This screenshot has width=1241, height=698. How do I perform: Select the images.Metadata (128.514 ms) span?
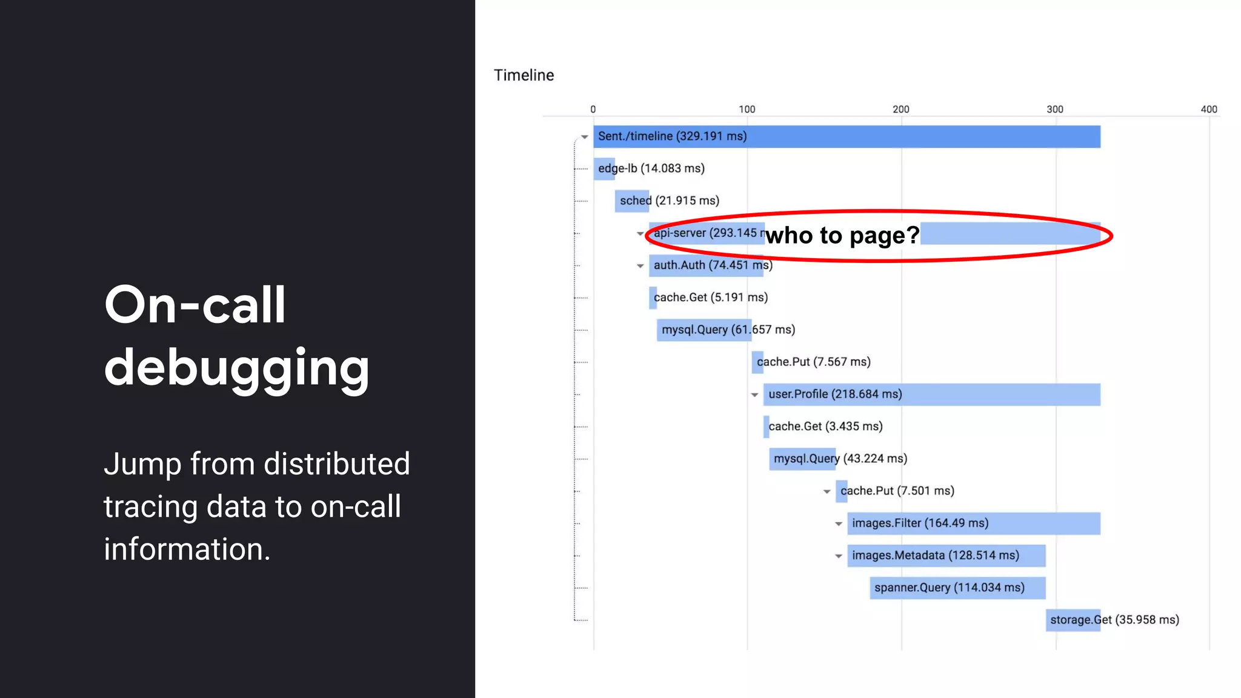[x=947, y=556]
